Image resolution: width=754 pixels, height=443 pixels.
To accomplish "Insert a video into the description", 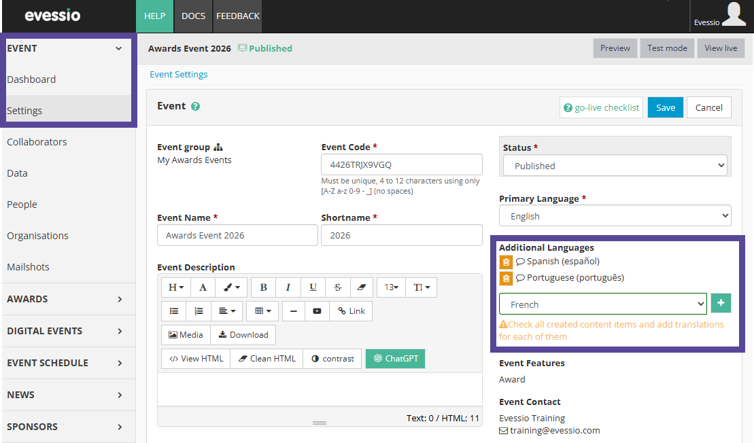I will (x=317, y=311).
